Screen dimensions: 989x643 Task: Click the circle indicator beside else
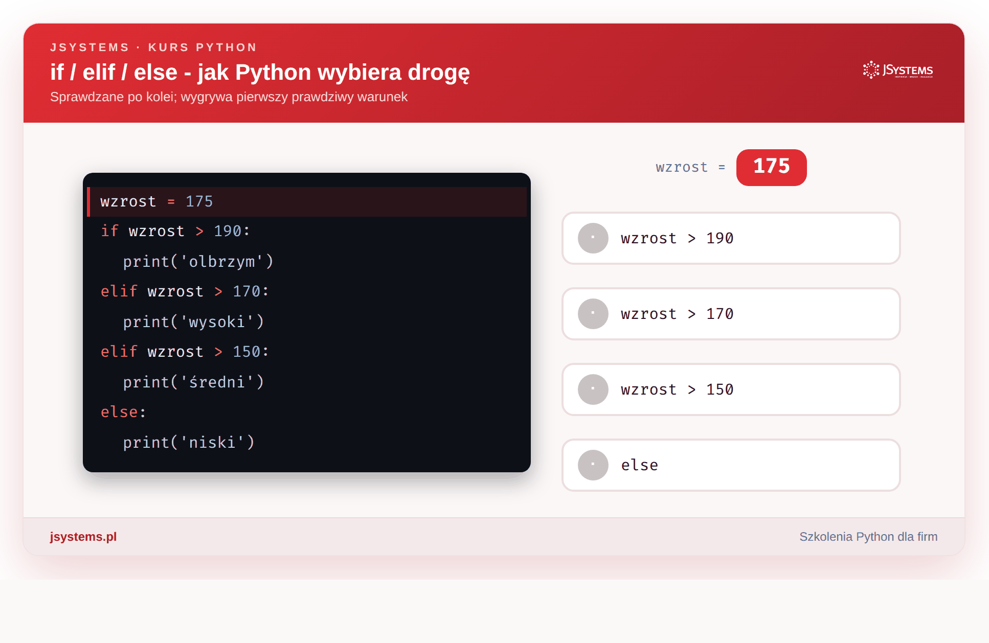593,465
